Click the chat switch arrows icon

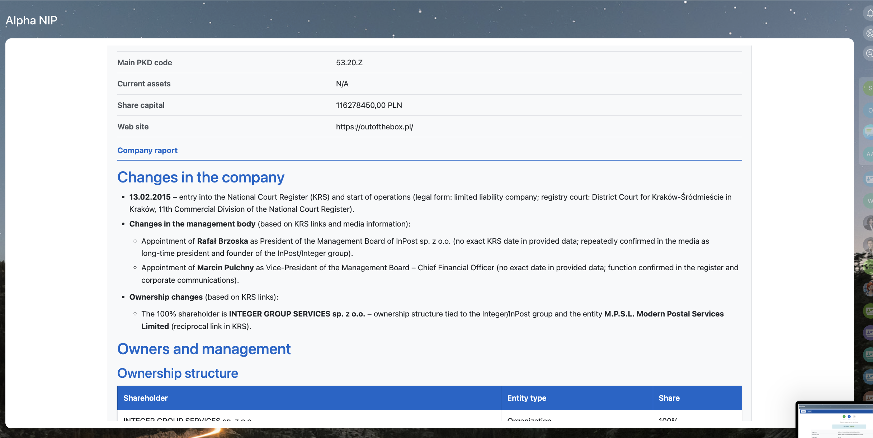(x=869, y=53)
